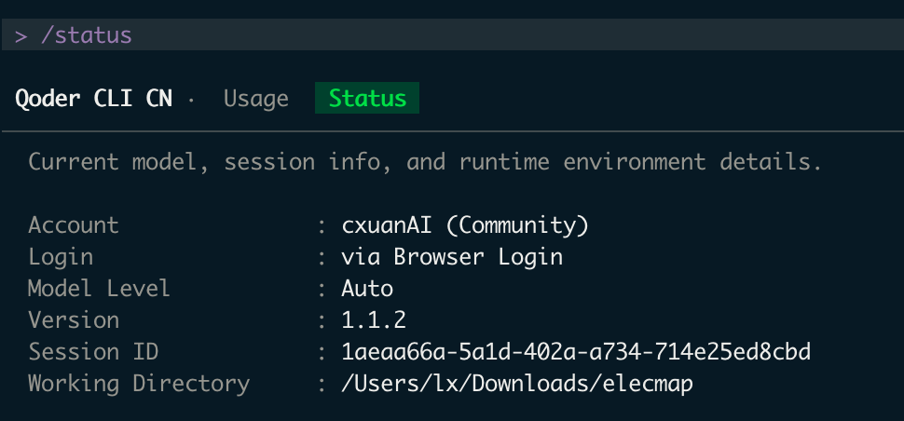Click the Login label

pos(61,257)
